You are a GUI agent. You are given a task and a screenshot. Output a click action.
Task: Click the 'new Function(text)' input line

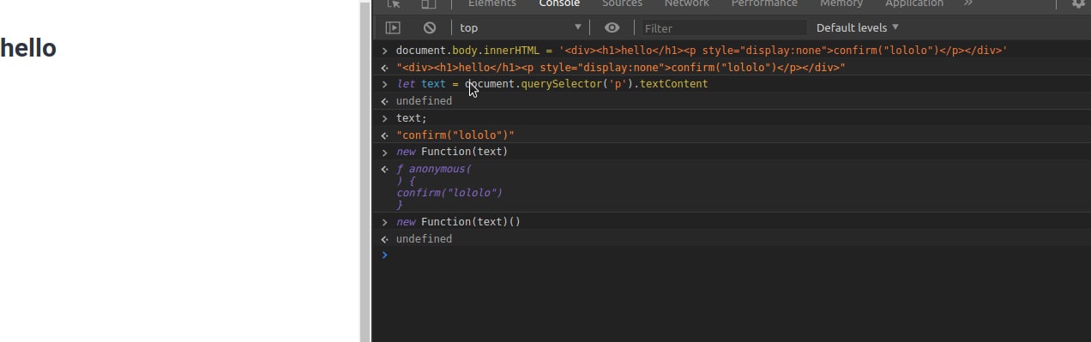(452, 152)
